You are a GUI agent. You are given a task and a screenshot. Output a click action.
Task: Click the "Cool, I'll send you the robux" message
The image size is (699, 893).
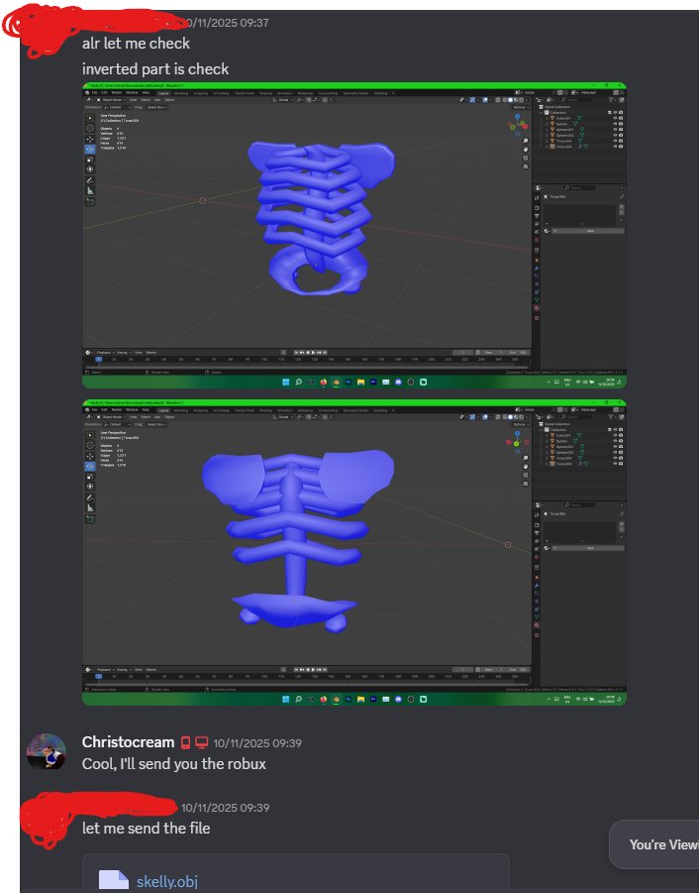pos(174,764)
